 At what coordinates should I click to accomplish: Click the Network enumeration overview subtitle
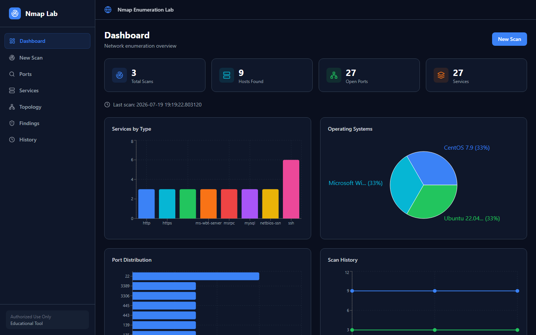[x=140, y=46]
